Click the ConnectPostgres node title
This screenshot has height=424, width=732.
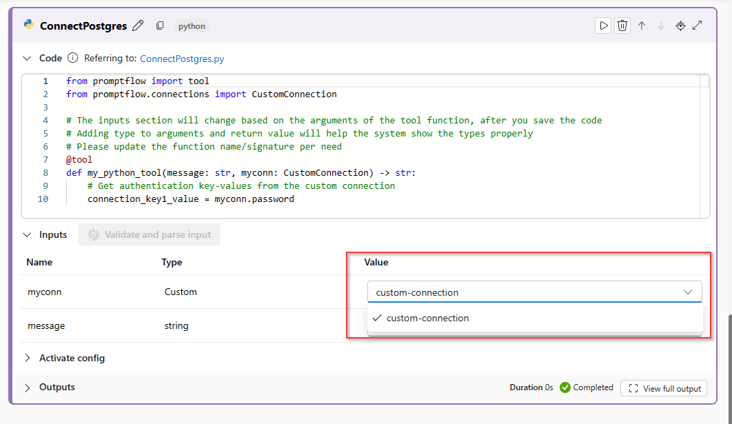(83, 26)
